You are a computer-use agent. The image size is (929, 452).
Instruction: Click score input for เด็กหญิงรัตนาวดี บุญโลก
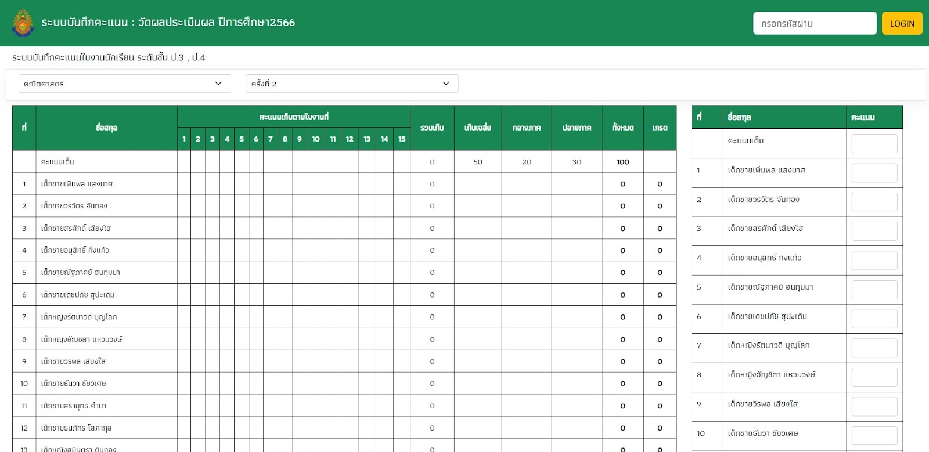(x=874, y=348)
